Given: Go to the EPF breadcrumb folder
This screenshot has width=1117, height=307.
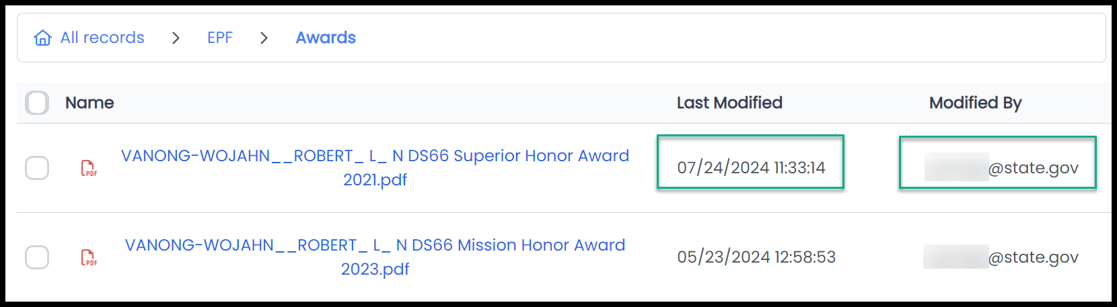Looking at the screenshot, I should pyautogui.click(x=220, y=38).
